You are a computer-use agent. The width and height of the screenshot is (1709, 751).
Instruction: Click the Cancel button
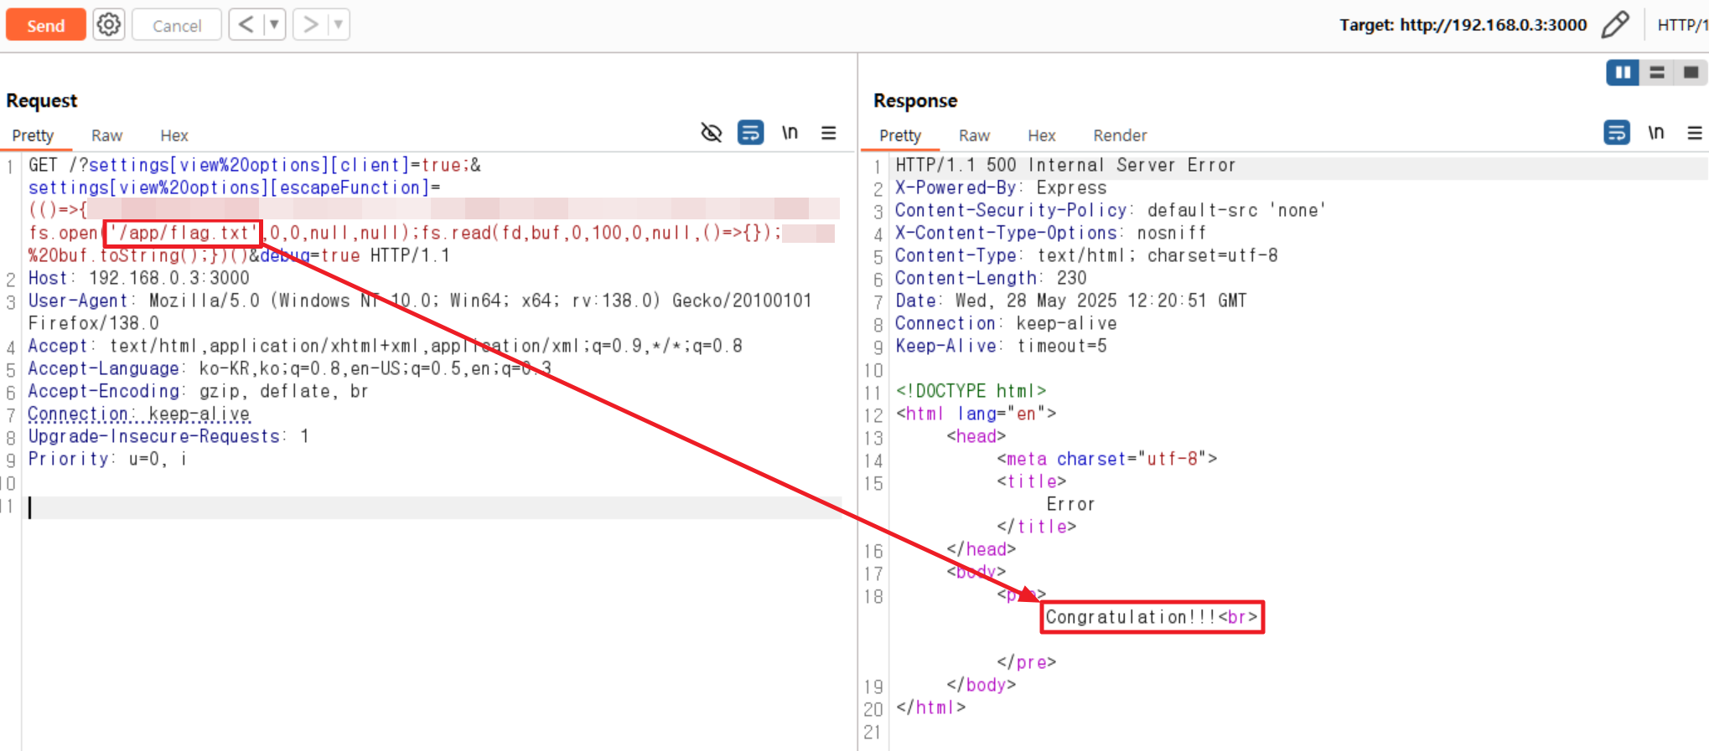[x=177, y=25]
